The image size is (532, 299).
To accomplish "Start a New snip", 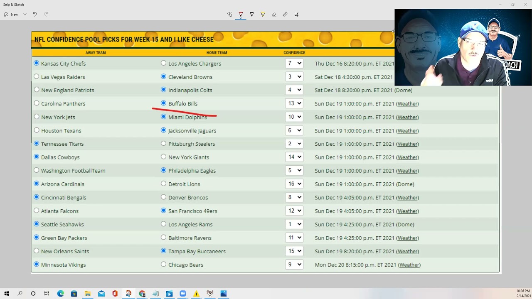I will click(x=11, y=14).
